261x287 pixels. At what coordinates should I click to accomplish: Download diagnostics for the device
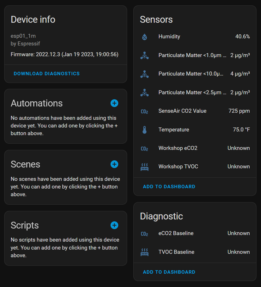tap(47, 74)
